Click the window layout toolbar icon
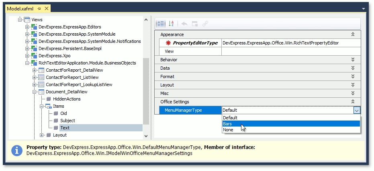The width and height of the screenshot is (374, 171). point(195,24)
